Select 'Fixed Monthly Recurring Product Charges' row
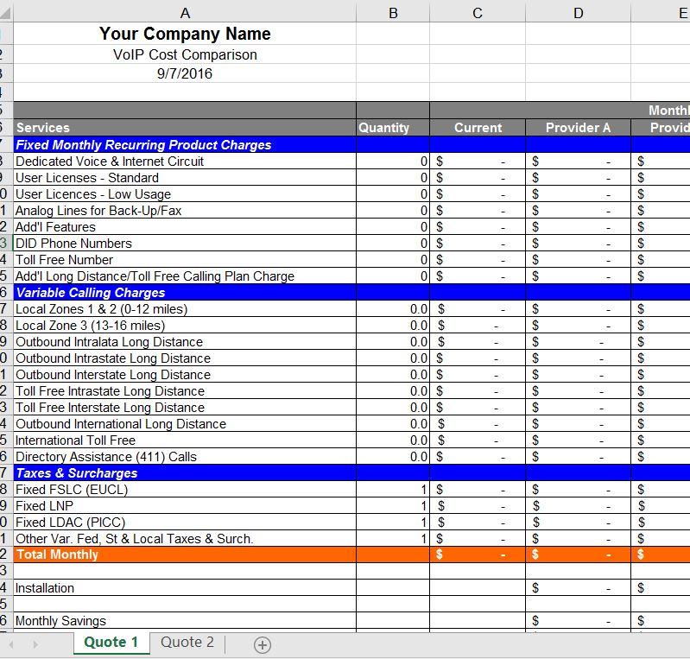Image resolution: width=690 pixels, height=659 pixels. [185, 145]
